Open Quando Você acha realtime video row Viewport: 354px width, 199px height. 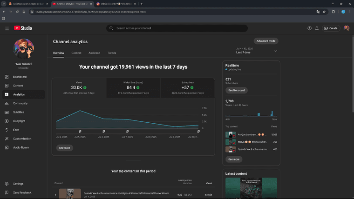coord(251,149)
